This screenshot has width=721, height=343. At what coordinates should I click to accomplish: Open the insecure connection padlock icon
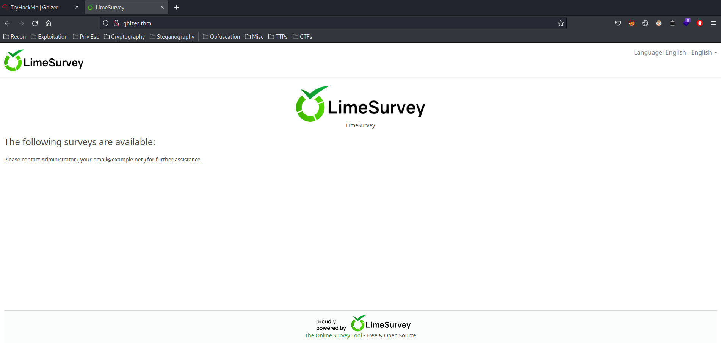tap(116, 23)
